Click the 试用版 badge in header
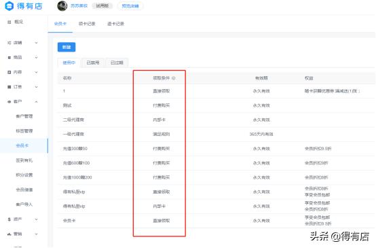Image resolution: width=376 pixels, height=248 pixels. pyautogui.click(x=102, y=5)
